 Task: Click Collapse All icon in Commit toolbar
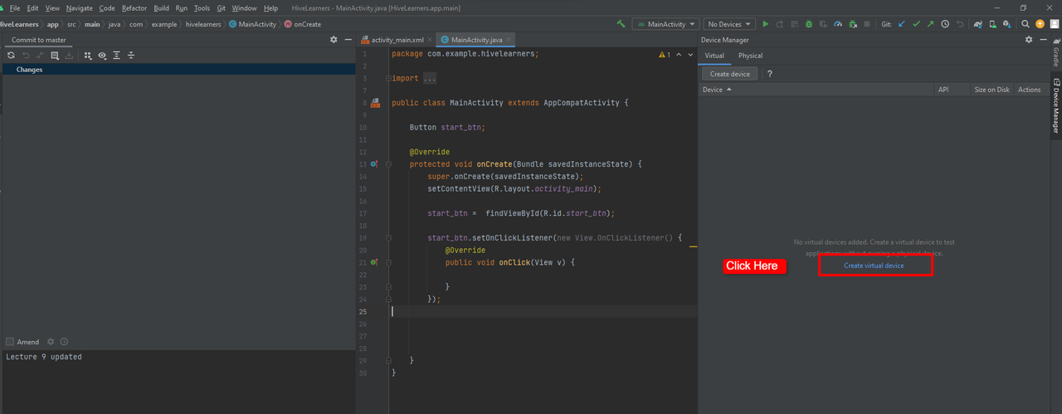[x=131, y=56]
